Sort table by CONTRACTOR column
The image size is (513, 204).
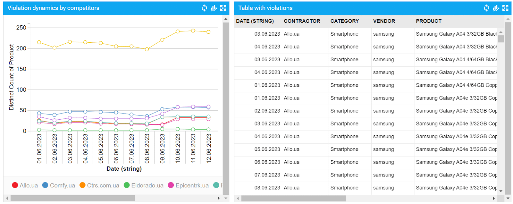coord(302,21)
